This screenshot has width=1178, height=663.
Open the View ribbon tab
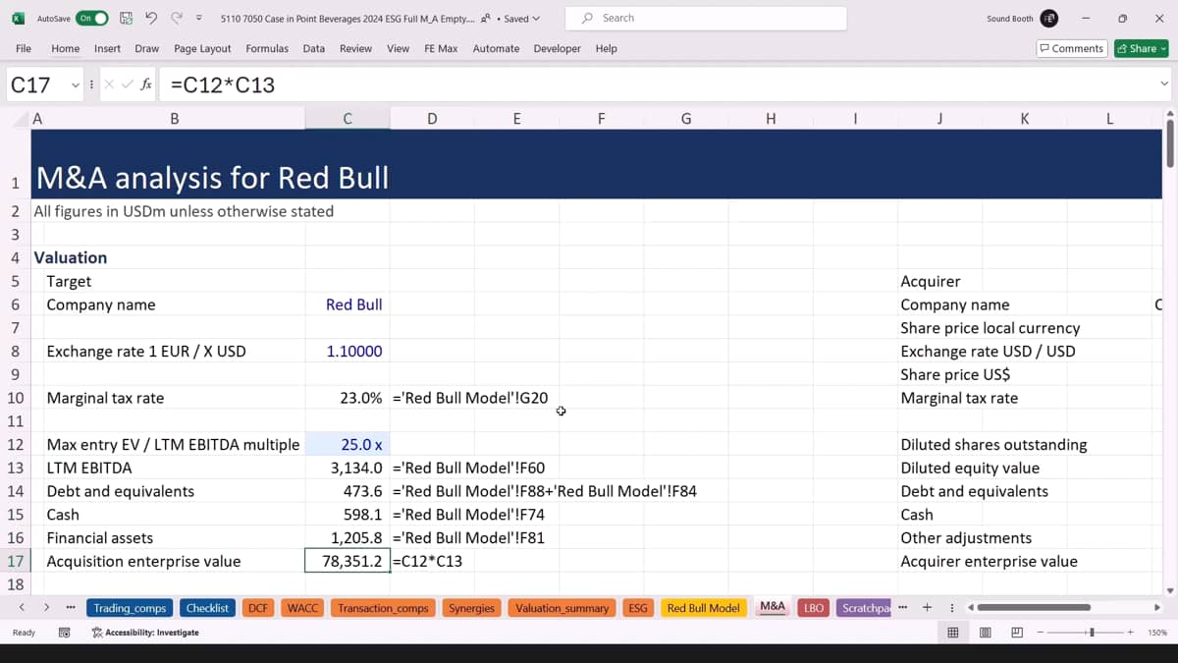(x=399, y=48)
